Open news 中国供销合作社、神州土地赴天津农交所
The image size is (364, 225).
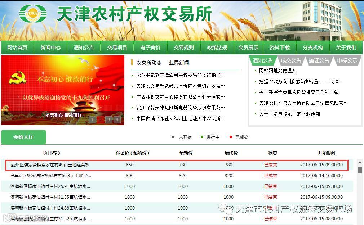180,118
